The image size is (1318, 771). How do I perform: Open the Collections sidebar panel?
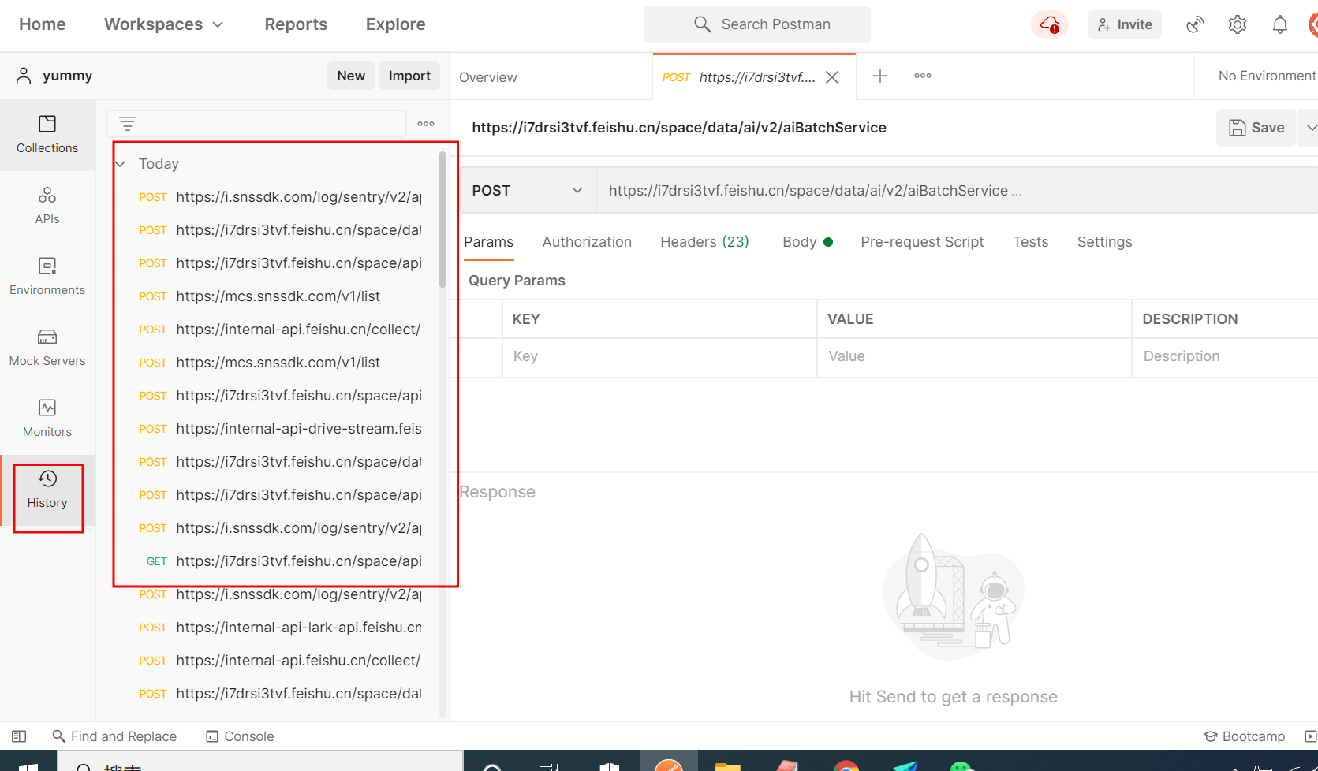point(47,135)
